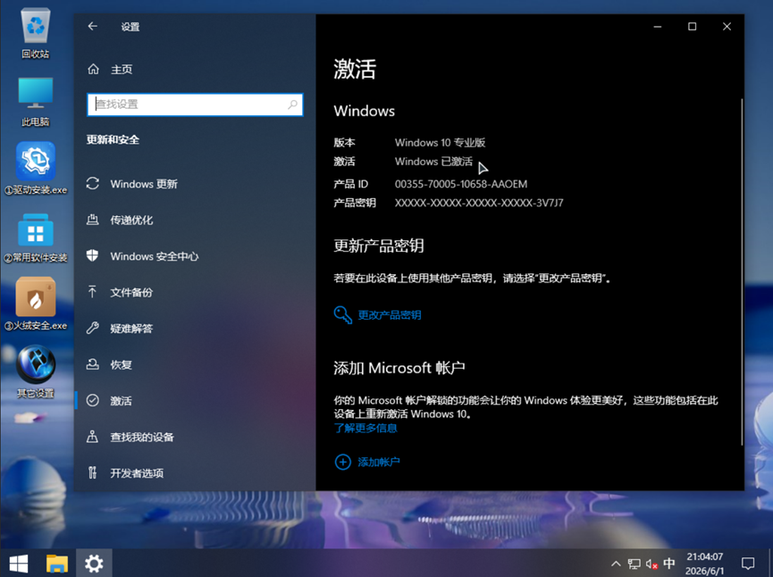Click the Windows 10 专业版 edition text
This screenshot has width=773, height=577.
pyautogui.click(x=441, y=142)
